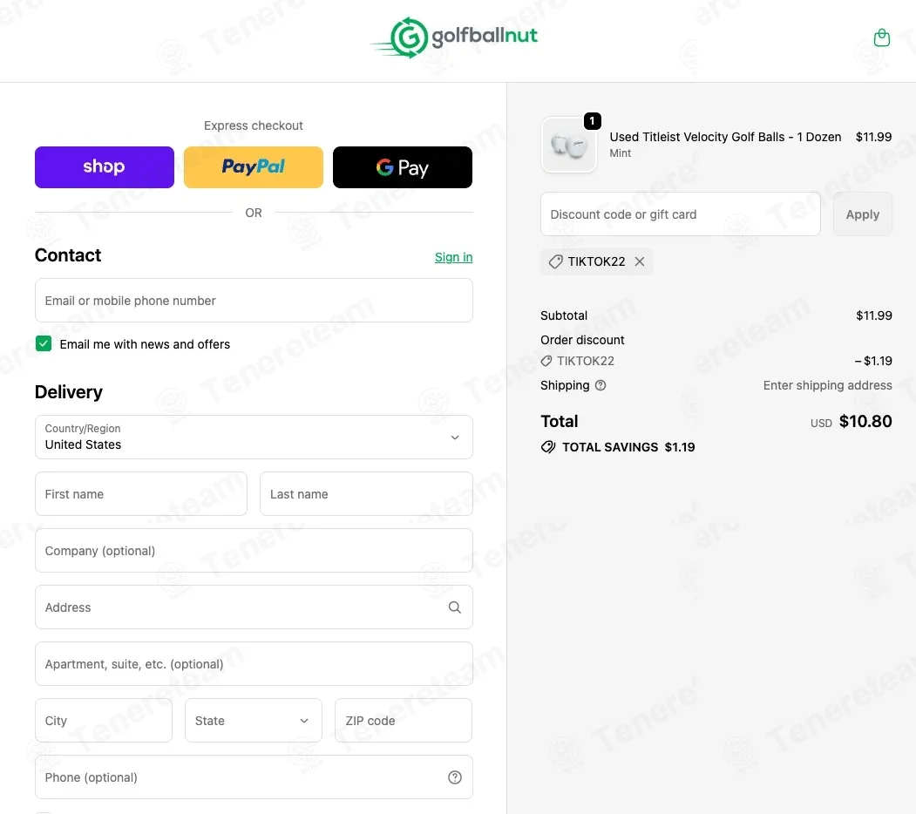
Task: Open the Titleist golf balls product thumbnail
Action: (x=569, y=145)
